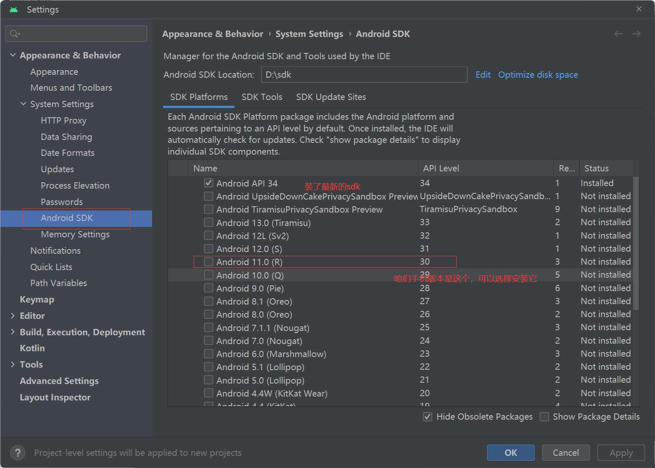The height and width of the screenshot is (468, 655).
Task: Check the Android 11.0 (R) checkbox
Action: point(208,262)
